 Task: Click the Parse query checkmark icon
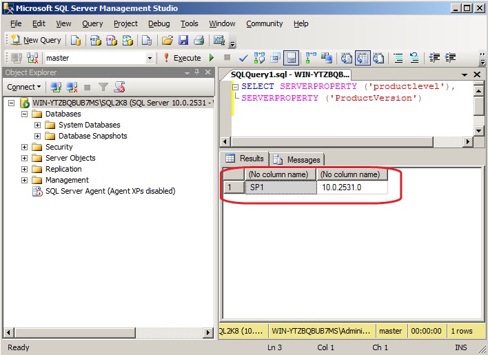(243, 58)
